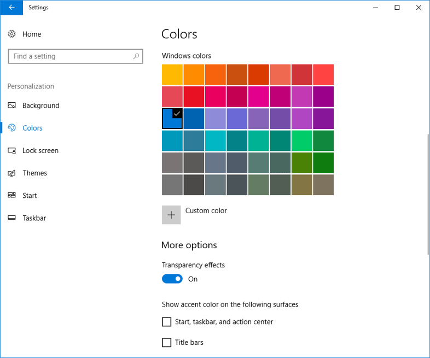The image size is (430, 358).
Task: Enable accent color on Title bars
Action: [x=166, y=342]
